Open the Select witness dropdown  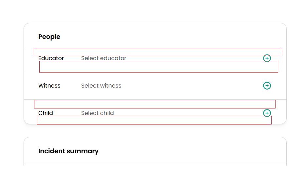101,86
